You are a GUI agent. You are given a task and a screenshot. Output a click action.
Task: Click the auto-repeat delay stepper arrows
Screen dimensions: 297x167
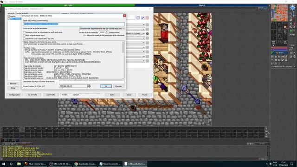107,32
